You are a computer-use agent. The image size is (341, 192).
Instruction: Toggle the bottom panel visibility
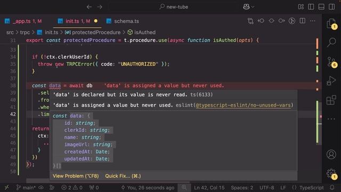coord(321,7)
